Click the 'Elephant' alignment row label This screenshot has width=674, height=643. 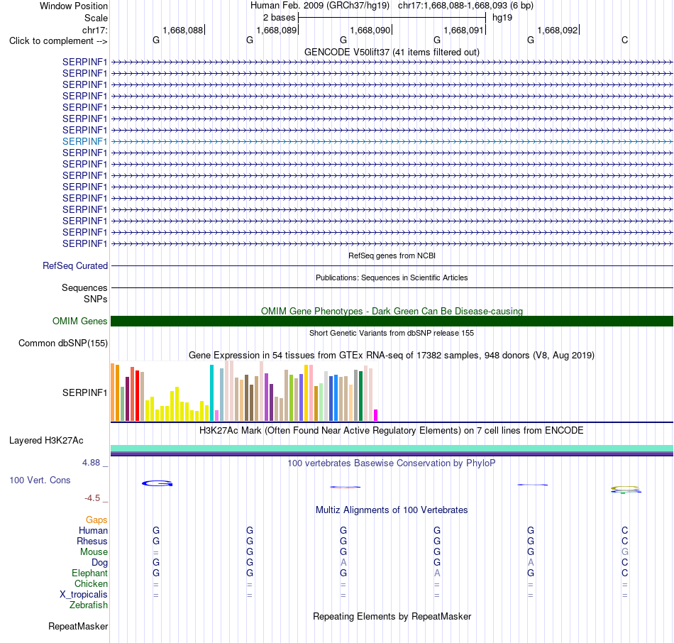(90, 573)
